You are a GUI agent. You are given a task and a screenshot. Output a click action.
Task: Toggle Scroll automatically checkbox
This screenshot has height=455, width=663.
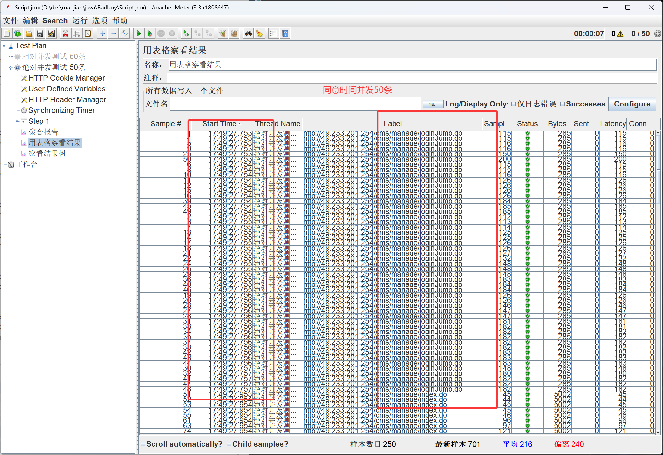pyautogui.click(x=143, y=444)
